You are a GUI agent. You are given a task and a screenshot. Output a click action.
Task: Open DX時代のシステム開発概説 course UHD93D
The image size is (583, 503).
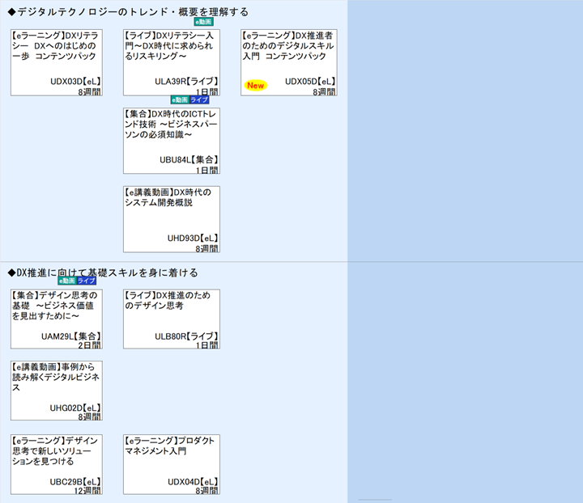tap(171, 218)
